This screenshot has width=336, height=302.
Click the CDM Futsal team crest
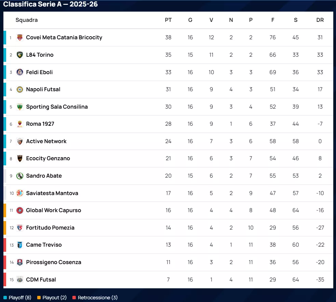pos(20,280)
